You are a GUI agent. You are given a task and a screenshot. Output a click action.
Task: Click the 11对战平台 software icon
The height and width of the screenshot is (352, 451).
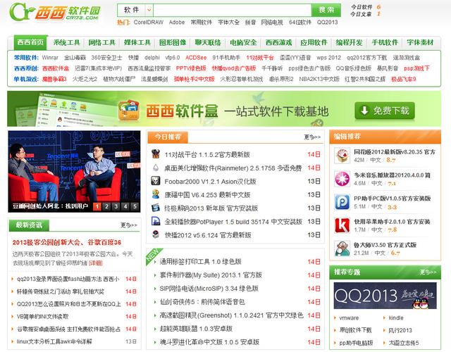click(156, 155)
